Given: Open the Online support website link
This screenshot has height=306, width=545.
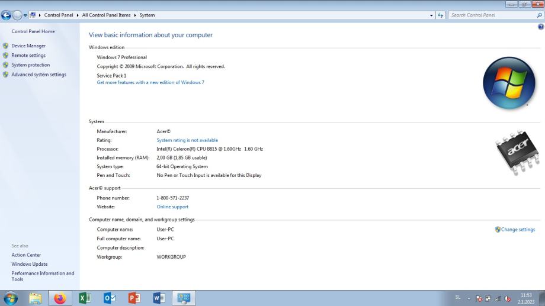Looking at the screenshot, I should tap(172, 207).
